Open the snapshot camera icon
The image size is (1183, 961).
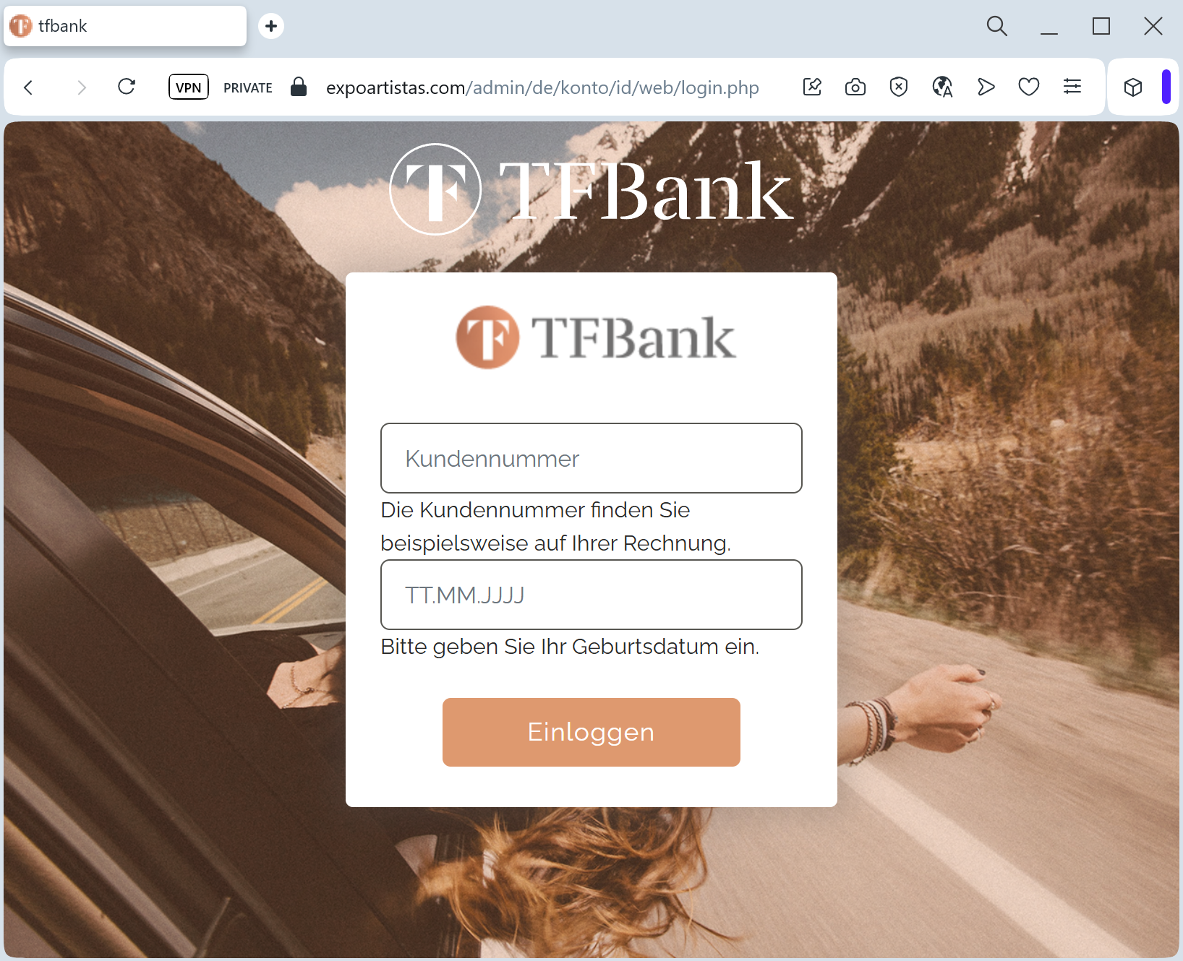[855, 87]
